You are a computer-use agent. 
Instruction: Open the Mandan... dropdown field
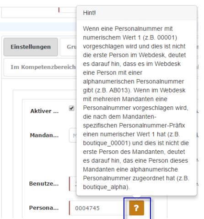click(73, 135)
